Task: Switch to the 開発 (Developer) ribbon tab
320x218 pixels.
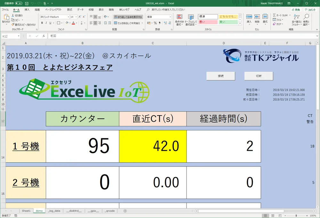Action: coord(111,10)
